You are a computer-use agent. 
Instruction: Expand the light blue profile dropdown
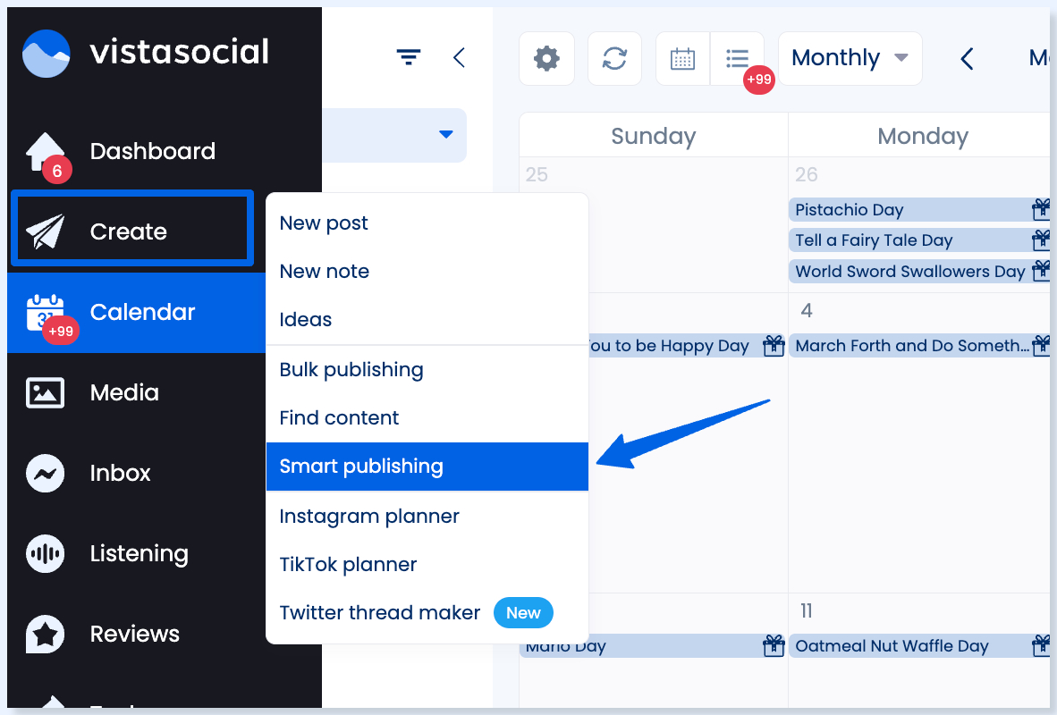tap(445, 135)
